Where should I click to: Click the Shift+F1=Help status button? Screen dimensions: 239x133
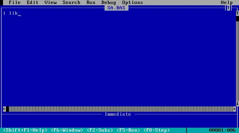tap(25, 130)
